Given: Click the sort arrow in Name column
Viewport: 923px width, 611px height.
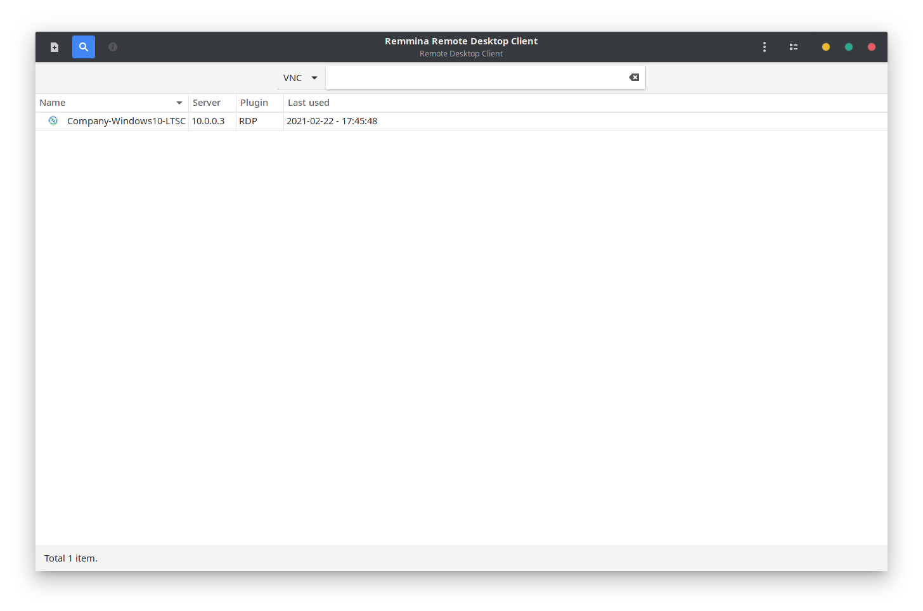Looking at the screenshot, I should pos(179,103).
